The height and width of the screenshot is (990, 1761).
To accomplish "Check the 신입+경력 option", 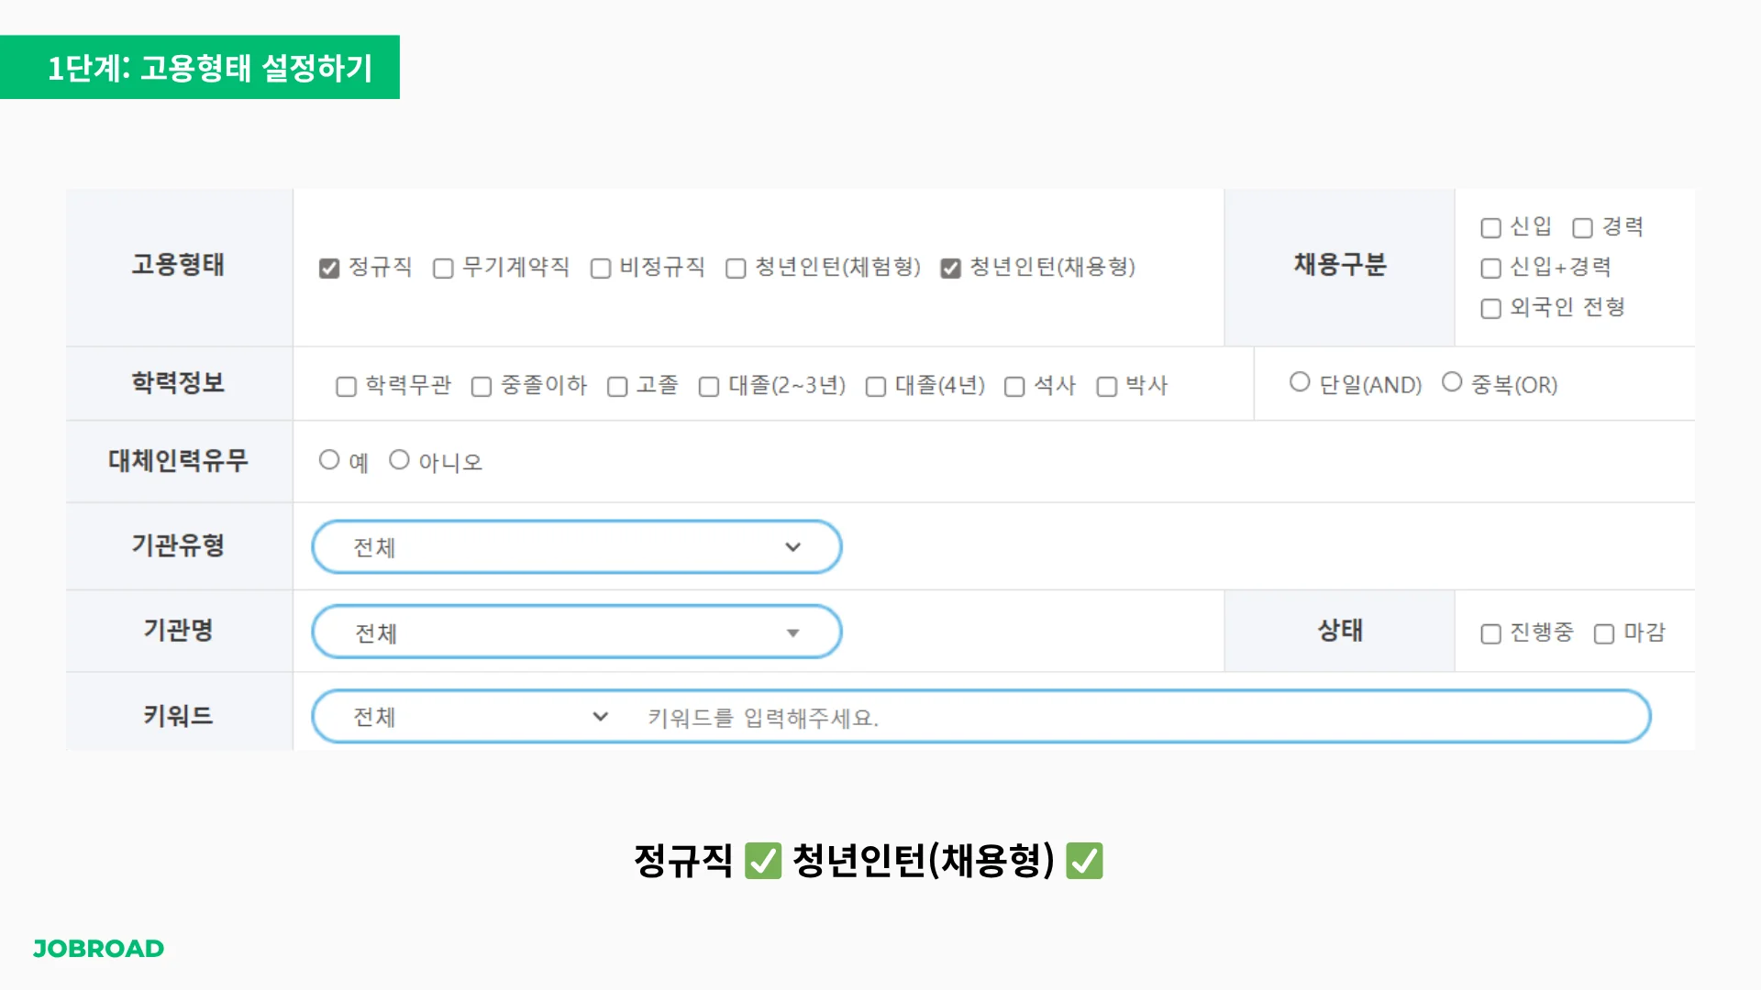I will 1490,268.
